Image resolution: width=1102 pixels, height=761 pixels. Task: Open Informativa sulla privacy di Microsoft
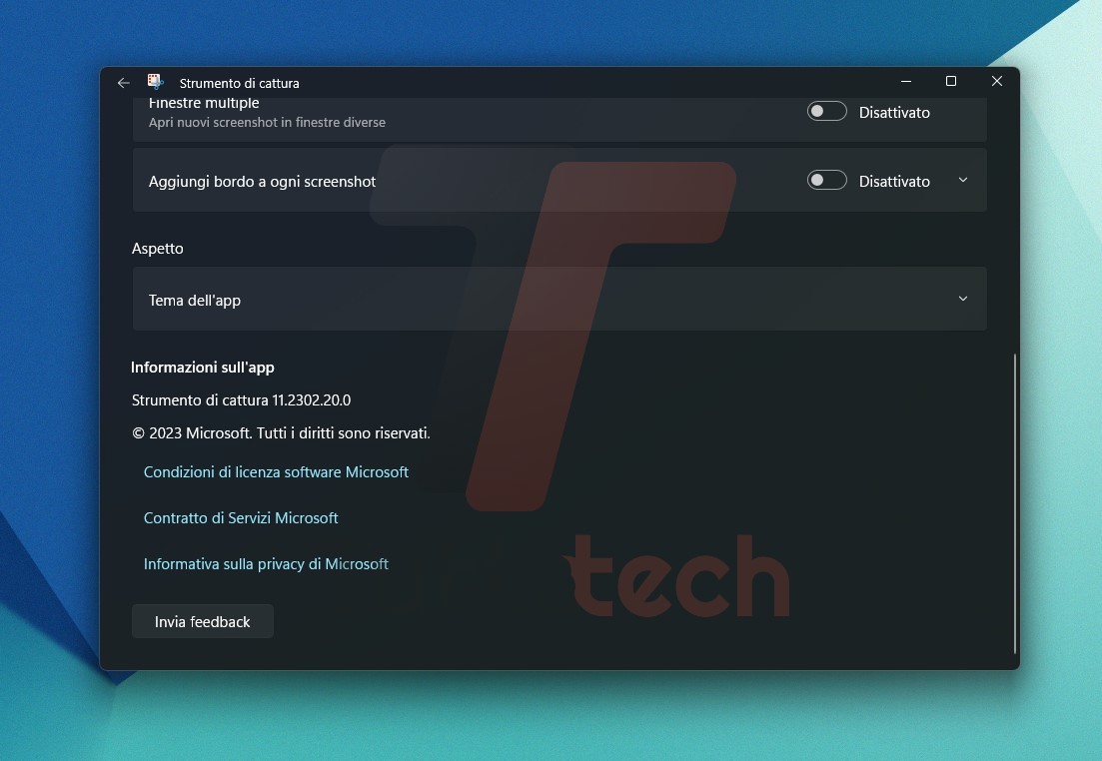coord(266,564)
